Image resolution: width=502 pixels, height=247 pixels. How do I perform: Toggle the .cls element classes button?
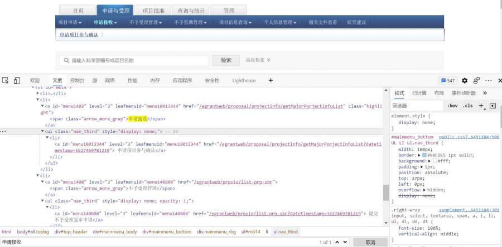tap(467, 105)
